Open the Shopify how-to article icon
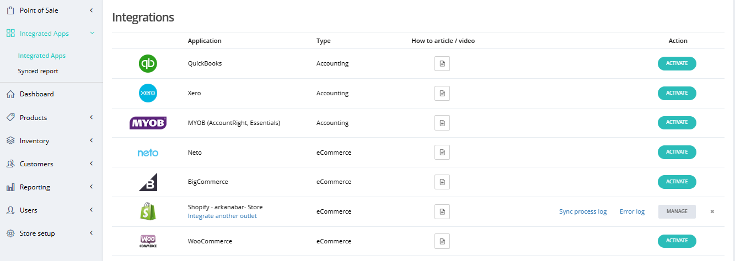735x261 pixels. point(442,211)
